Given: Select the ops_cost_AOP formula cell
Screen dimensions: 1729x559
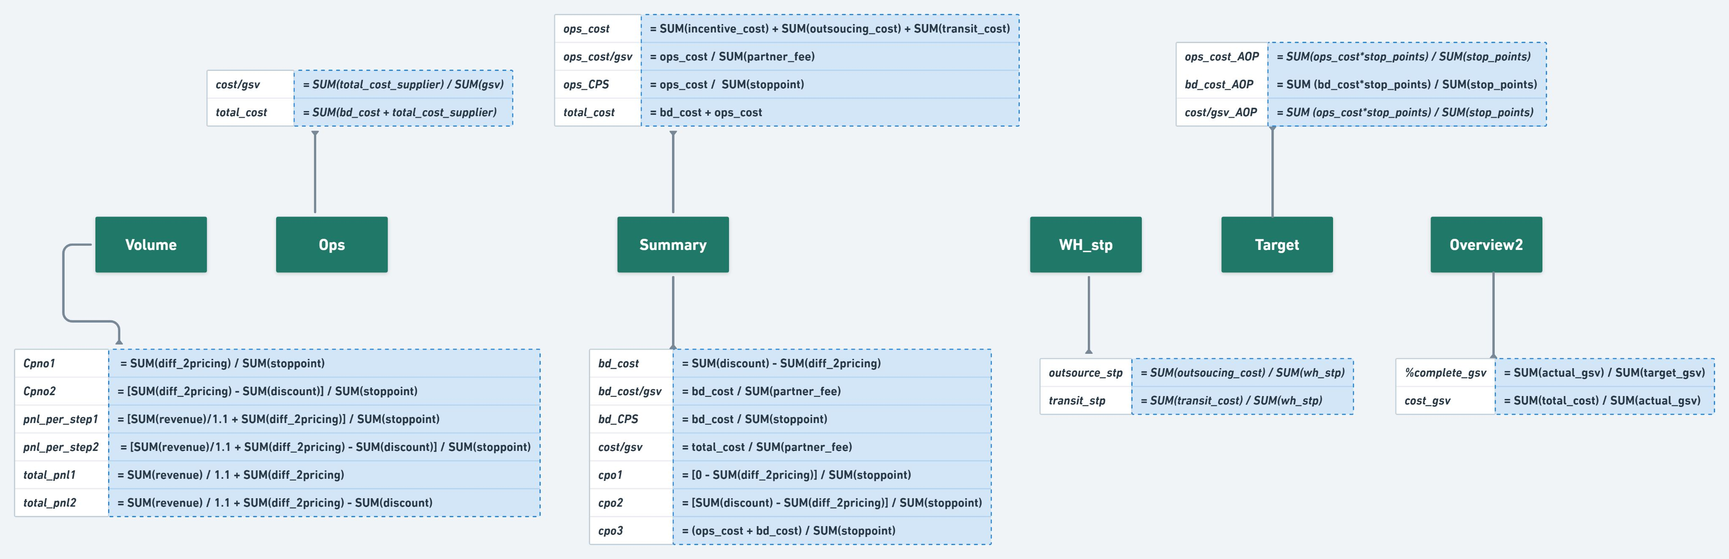Looking at the screenshot, I should click(x=1407, y=57).
